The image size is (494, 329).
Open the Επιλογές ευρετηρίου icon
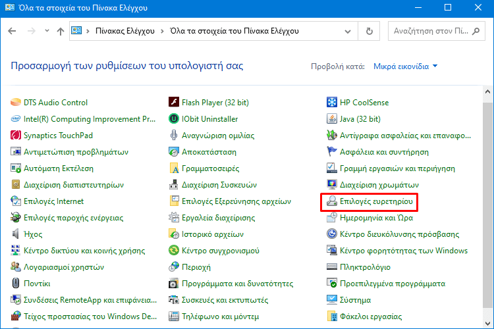click(x=332, y=201)
